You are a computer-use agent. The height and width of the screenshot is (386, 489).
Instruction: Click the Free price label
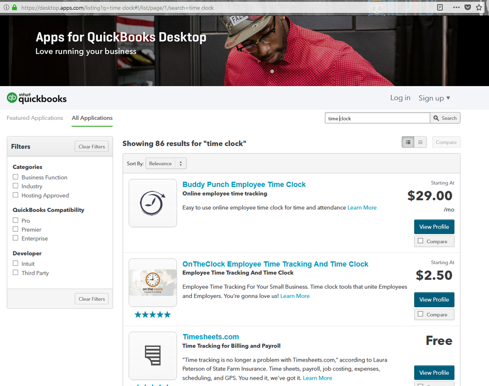tap(439, 341)
